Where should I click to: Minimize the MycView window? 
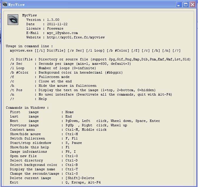[179, 5]
